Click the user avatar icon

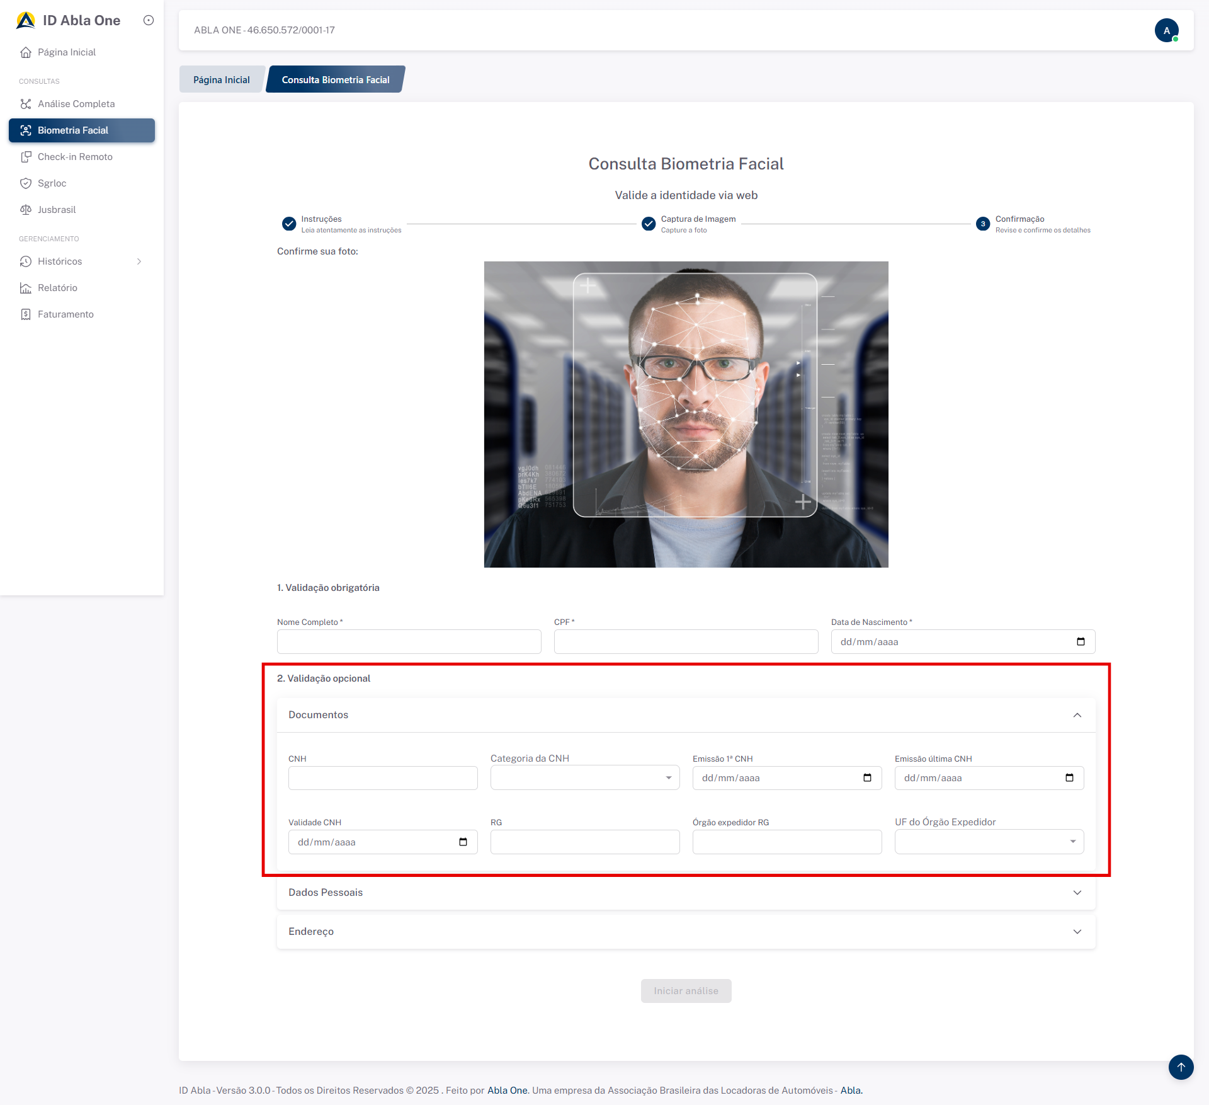tap(1166, 30)
